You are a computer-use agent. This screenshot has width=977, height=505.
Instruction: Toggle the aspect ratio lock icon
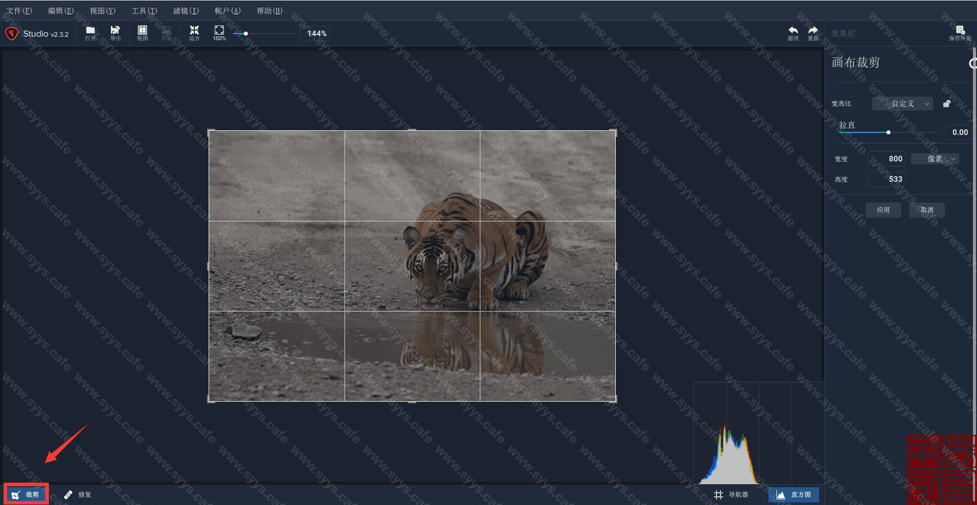pos(946,104)
